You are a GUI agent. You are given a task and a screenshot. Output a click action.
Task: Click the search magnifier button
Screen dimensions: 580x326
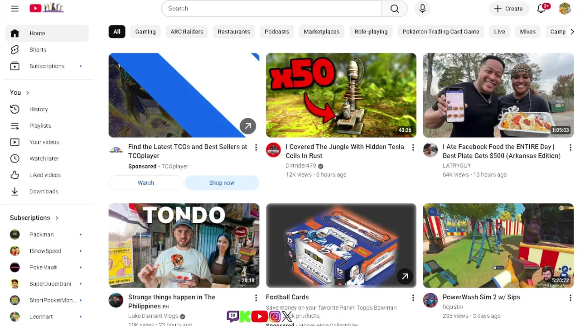tap(395, 9)
